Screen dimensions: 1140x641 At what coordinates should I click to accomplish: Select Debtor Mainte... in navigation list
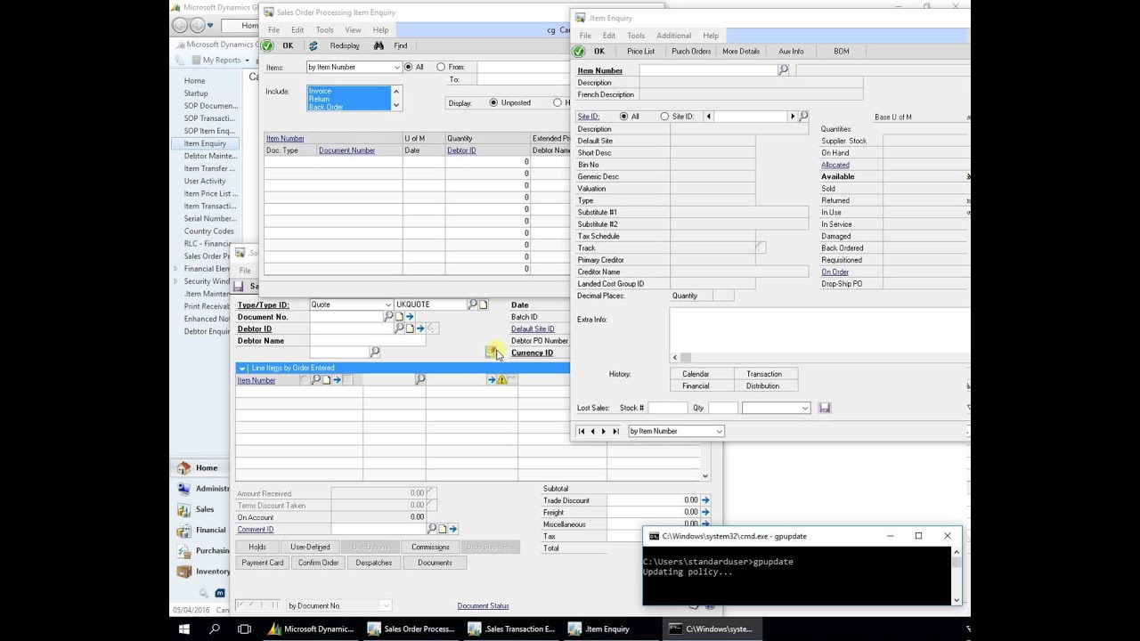[x=210, y=156]
